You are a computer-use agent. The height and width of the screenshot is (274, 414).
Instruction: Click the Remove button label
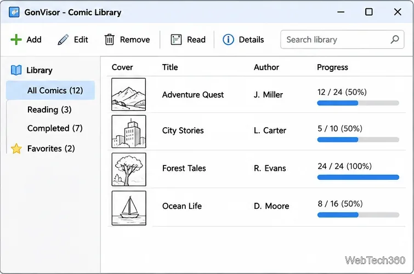click(135, 39)
